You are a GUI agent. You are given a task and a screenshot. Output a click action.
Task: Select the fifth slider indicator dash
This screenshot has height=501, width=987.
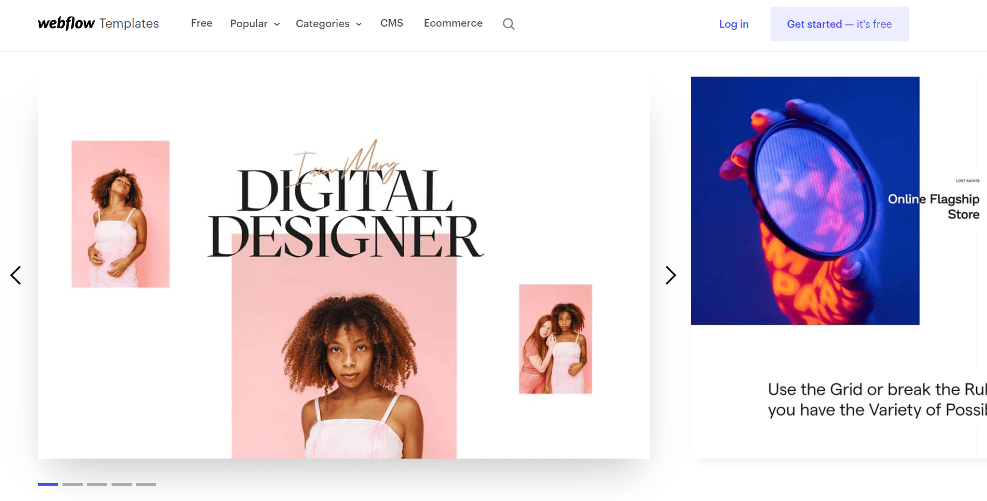(x=146, y=484)
